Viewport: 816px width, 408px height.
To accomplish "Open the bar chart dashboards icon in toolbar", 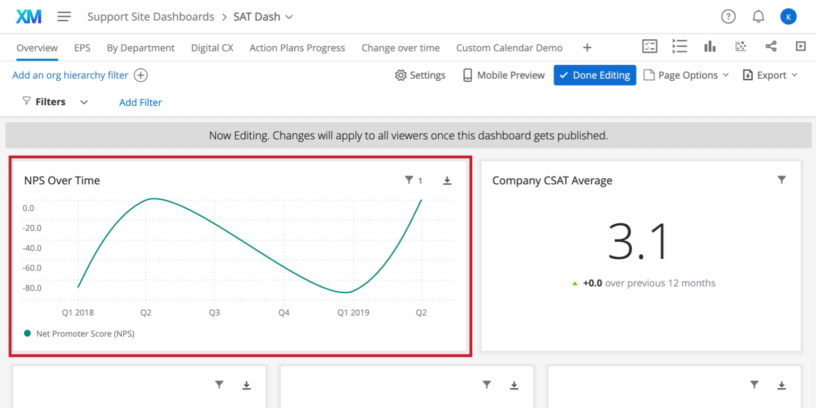I will 710,47.
